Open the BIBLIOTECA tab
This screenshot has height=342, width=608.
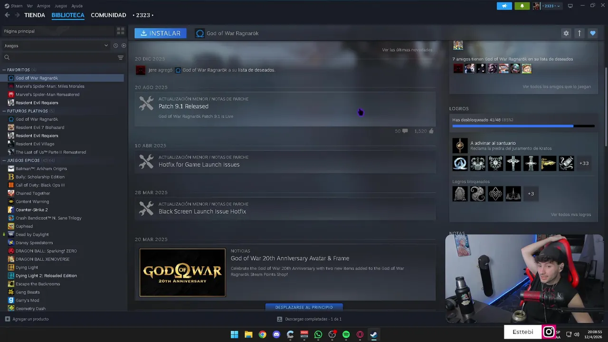click(x=68, y=15)
